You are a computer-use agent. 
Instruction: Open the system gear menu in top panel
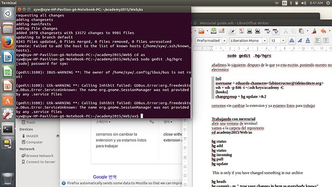328,3
